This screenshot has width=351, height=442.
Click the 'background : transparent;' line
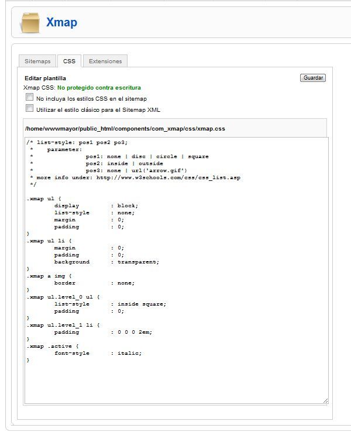point(107,262)
